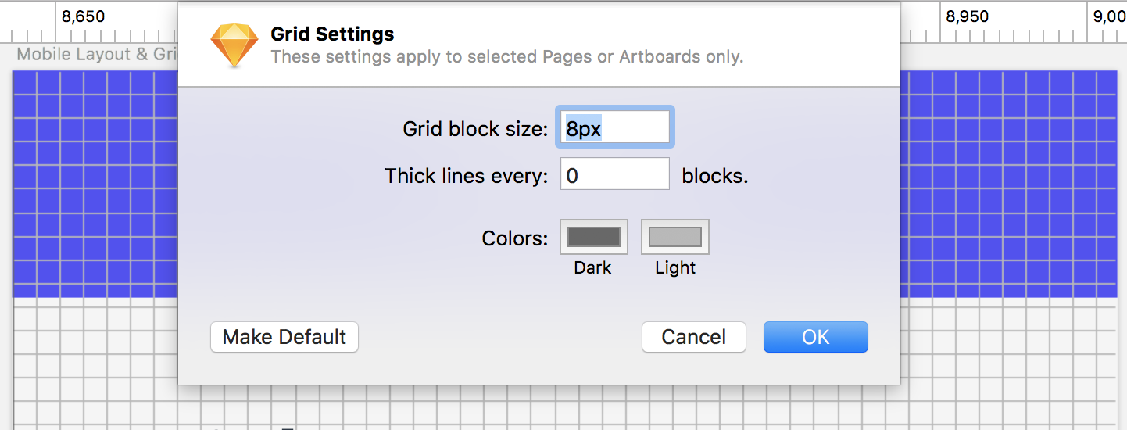Open the Light grid color swatch

pyautogui.click(x=675, y=237)
